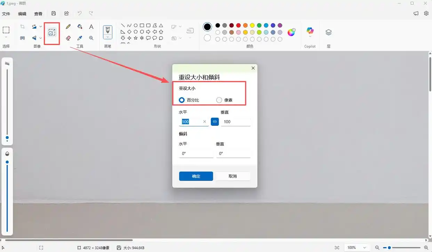
Task: Click the vertical resize value field
Action: tap(236, 121)
